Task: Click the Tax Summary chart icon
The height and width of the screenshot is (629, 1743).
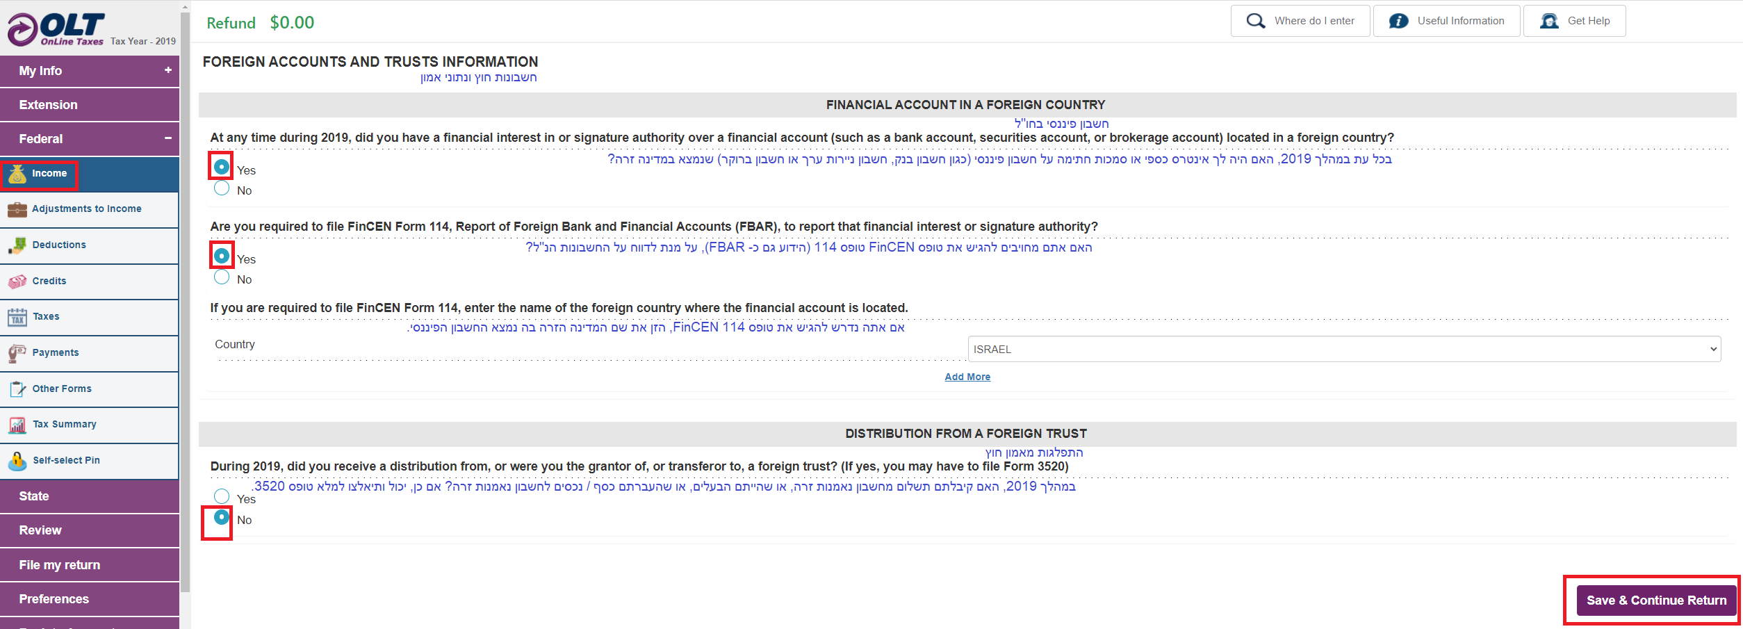Action: point(17,425)
